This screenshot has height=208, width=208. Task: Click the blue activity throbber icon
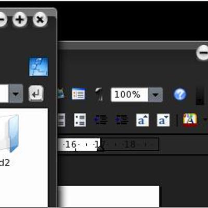[38, 67]
